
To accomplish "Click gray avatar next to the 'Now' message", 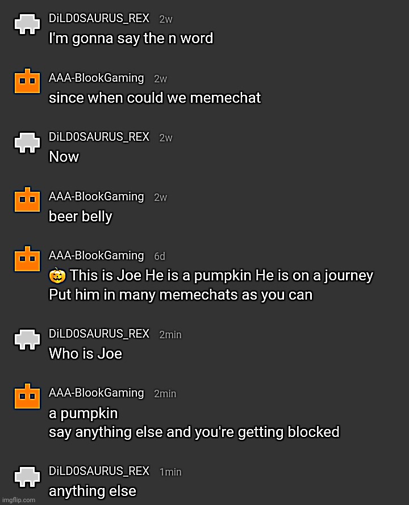I will (27, 142).
